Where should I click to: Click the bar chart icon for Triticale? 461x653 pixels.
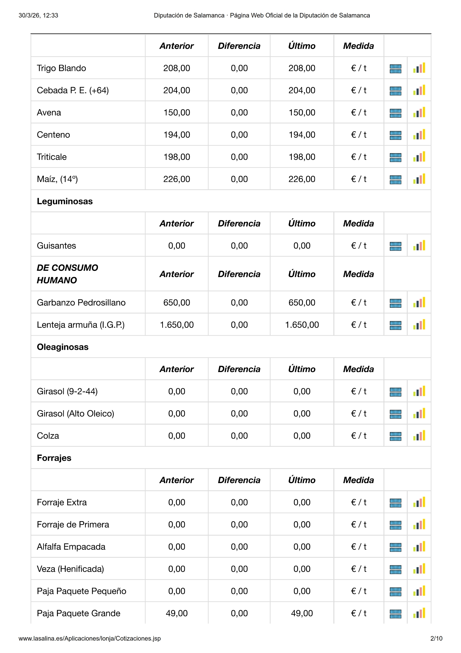click(x=419, y=157)
